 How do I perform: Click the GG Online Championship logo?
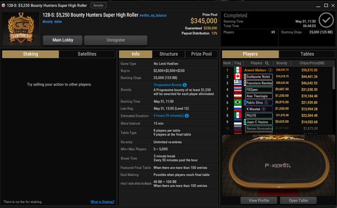21,28
